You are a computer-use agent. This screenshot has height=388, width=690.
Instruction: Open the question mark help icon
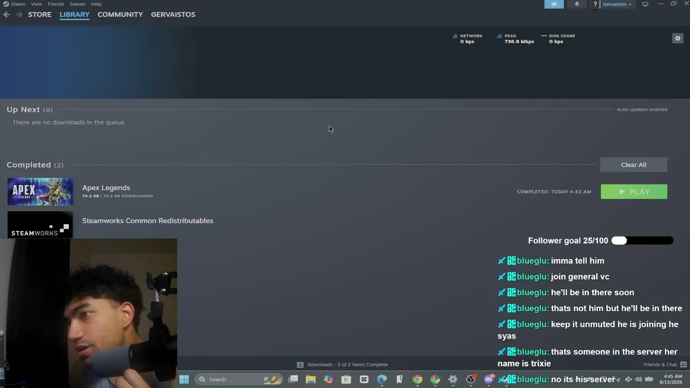[595, 4]
